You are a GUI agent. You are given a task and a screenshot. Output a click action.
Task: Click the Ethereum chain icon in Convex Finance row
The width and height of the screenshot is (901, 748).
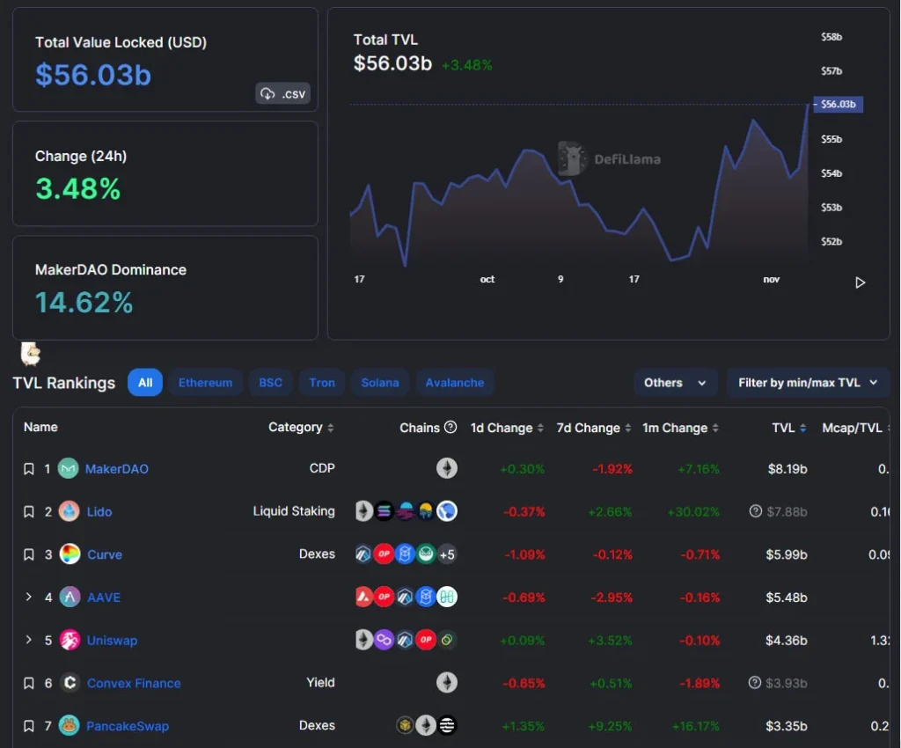(x=446, y=683)
